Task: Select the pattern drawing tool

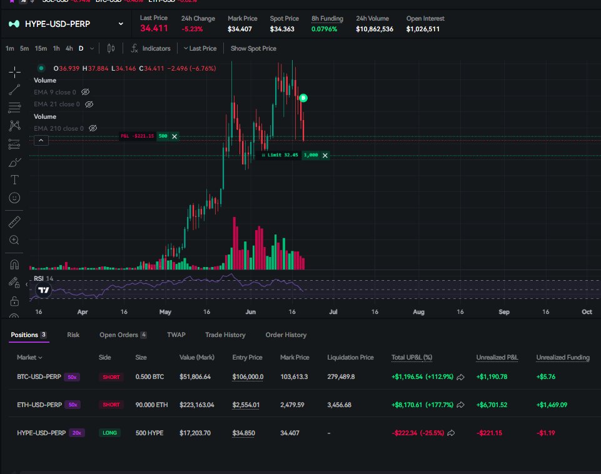Action: pos(14,126)
